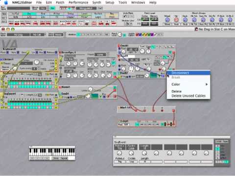
Task: Click the Mix module's red output connector
Action: pyautogui.click(x=173, y=110)
